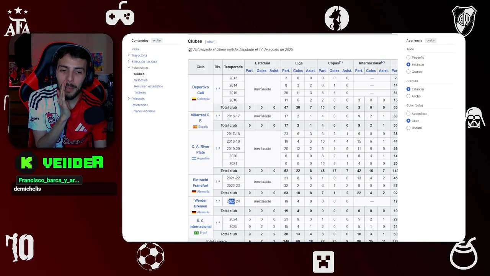This screenshot has height=276, width=490.
Task: Jump to Clubes in the contents list
Action: pyautogui.click(x=139, y=74)
